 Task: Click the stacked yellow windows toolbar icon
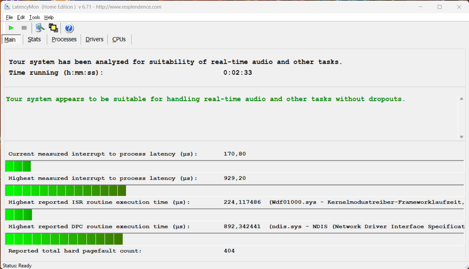pyautogui.click(x=53, y=28)
